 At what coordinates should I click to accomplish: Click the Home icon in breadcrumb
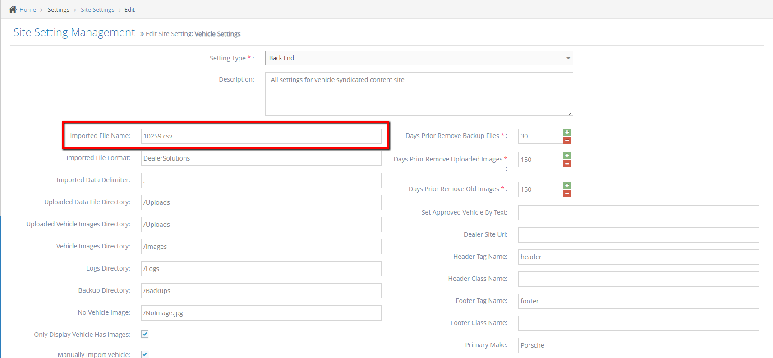coord(13,9)
